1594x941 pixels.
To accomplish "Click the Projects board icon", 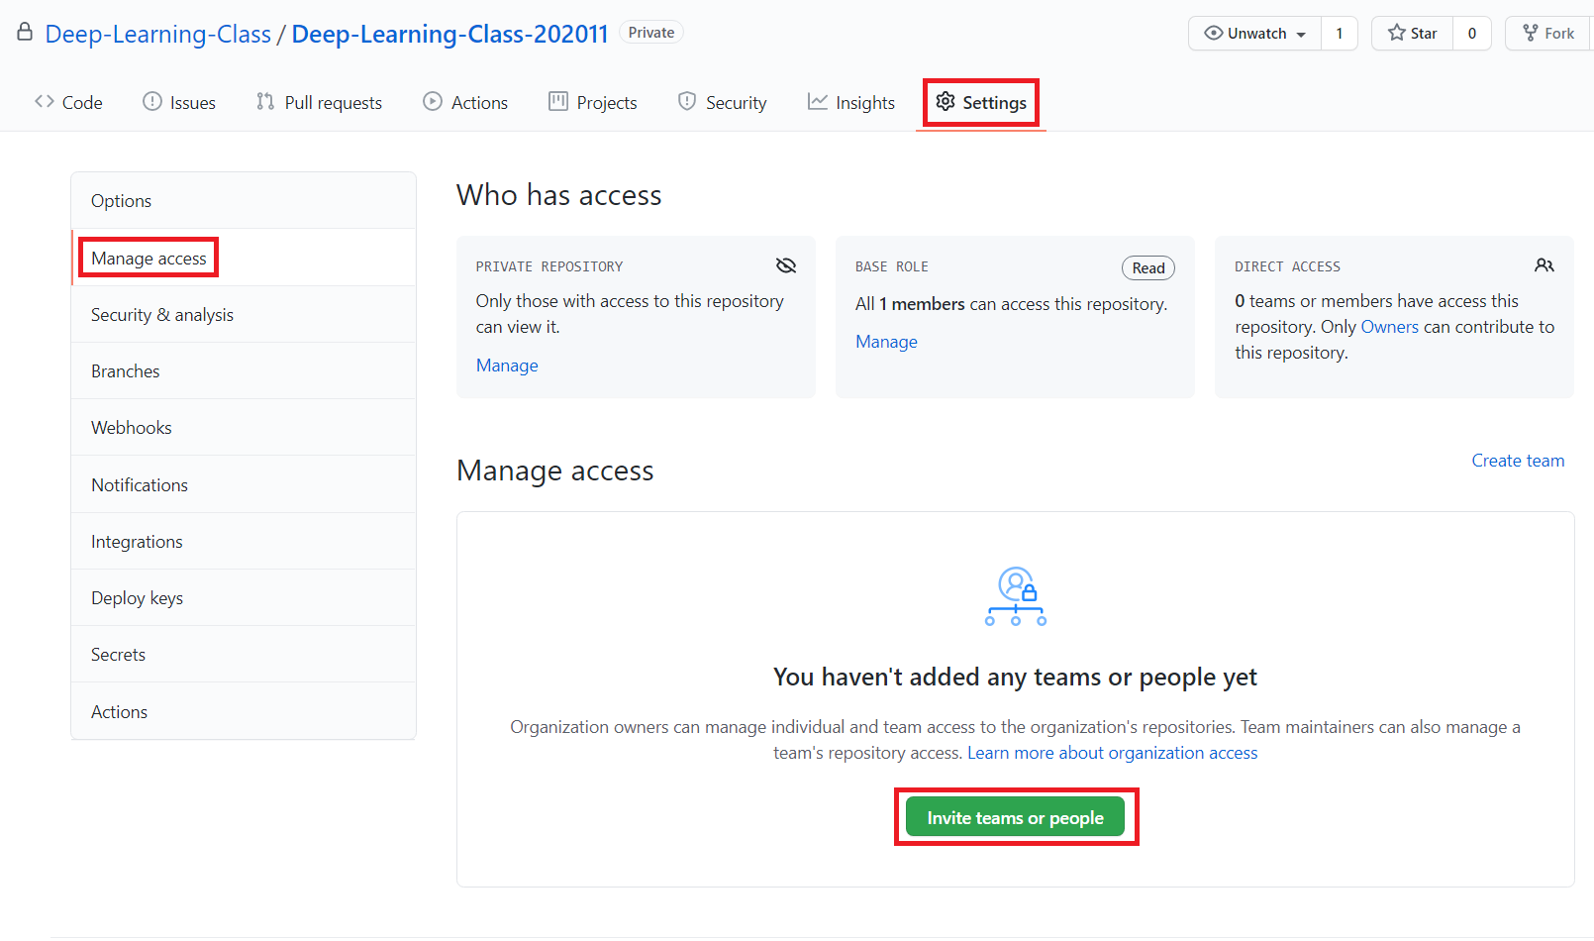I will tap(558, 101).
